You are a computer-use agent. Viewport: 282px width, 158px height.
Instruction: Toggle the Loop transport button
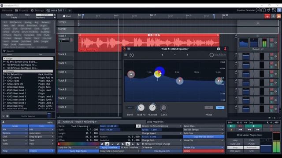pos(235,140)
